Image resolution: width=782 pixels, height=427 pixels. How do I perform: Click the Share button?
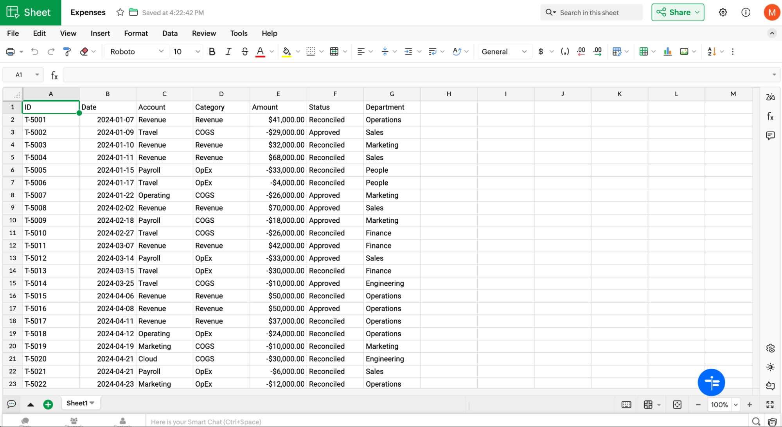[678, 12]
